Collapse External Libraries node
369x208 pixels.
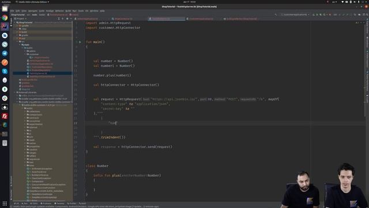coord(15,92)
